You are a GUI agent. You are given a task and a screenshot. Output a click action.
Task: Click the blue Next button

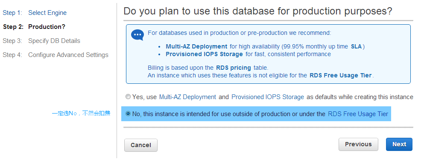(x=399, y=144)
